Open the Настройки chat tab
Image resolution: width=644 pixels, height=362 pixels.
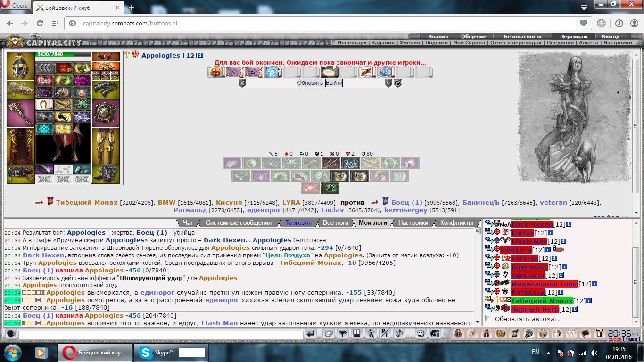point(413,223)
